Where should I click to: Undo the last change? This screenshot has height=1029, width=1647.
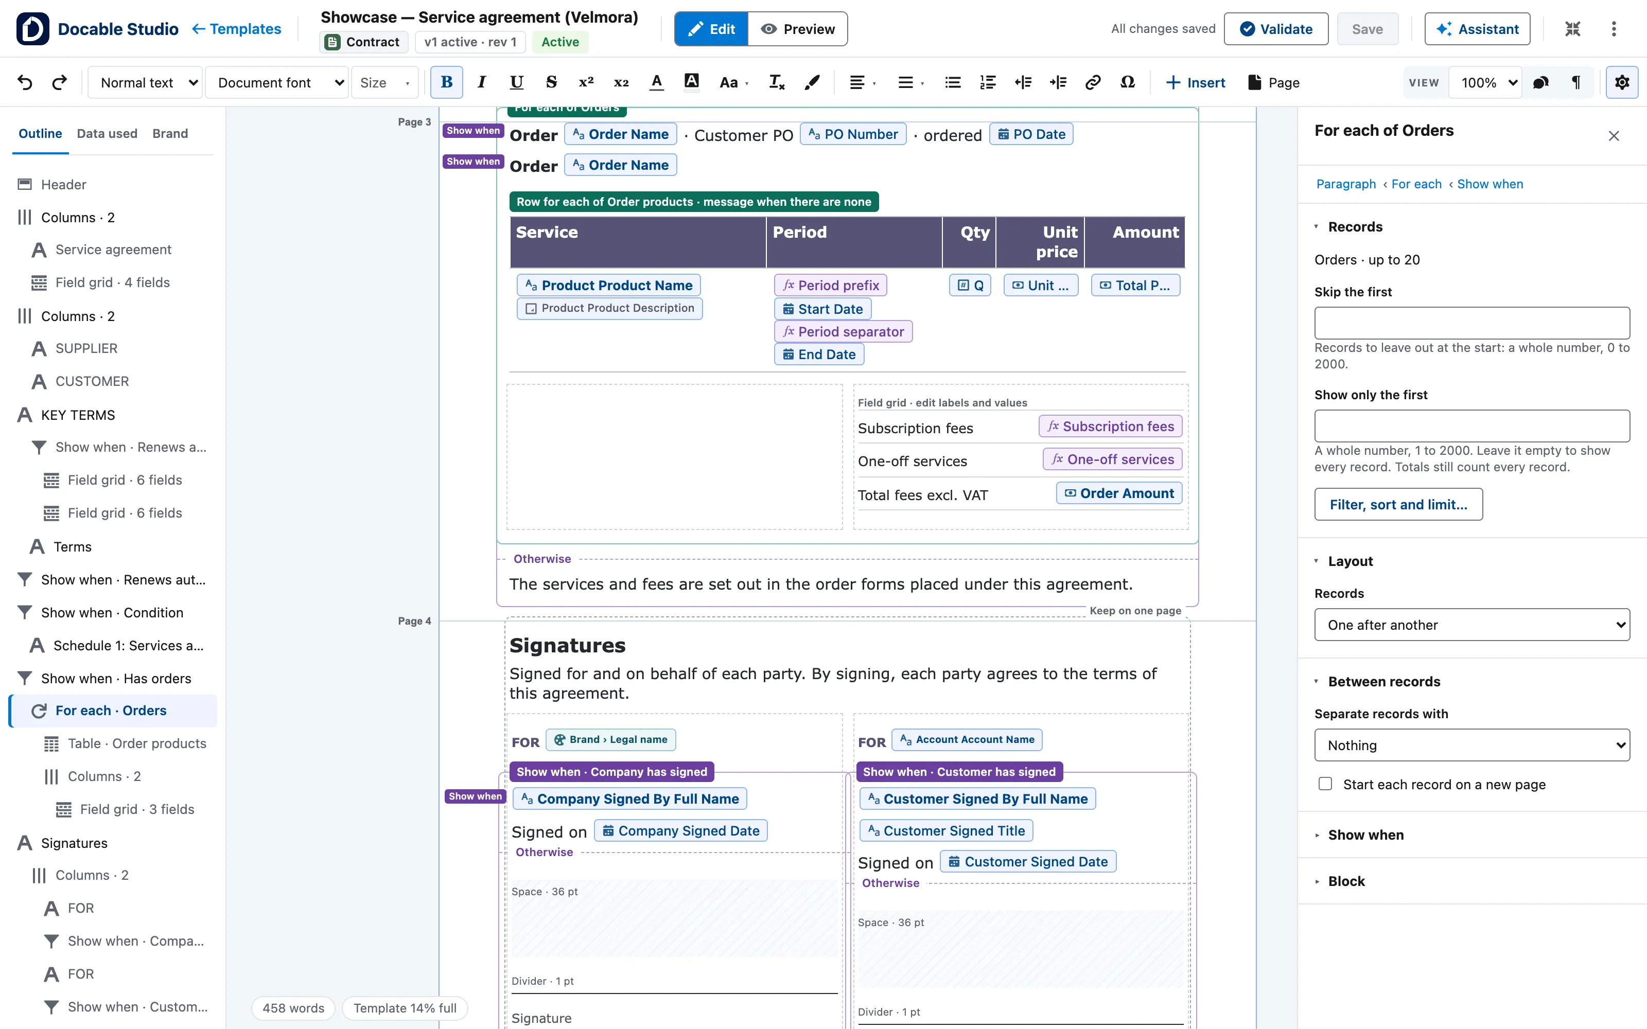[x=25, y=82]
